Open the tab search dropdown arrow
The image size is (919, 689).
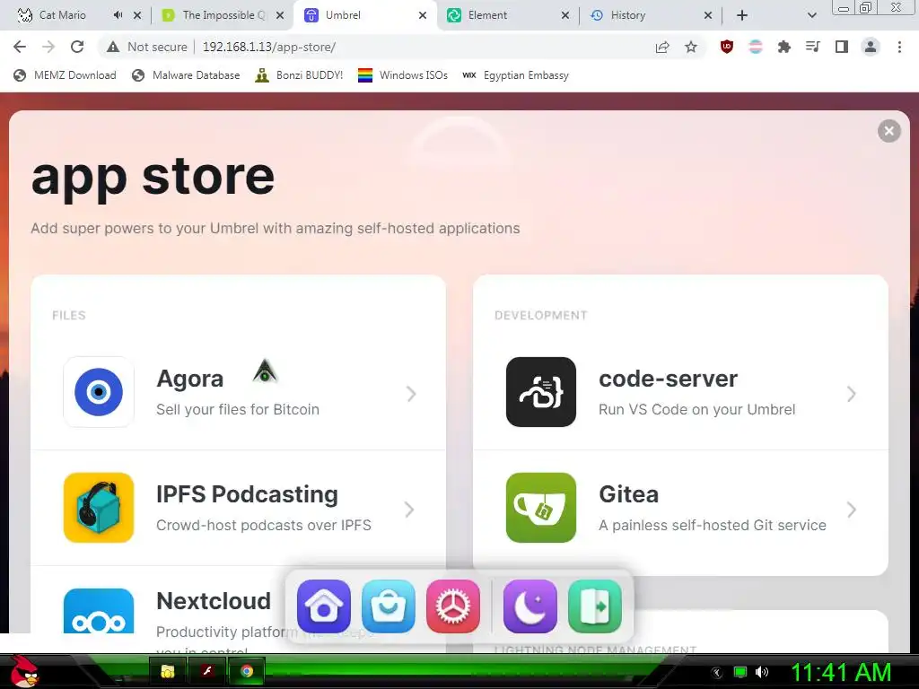811,15
